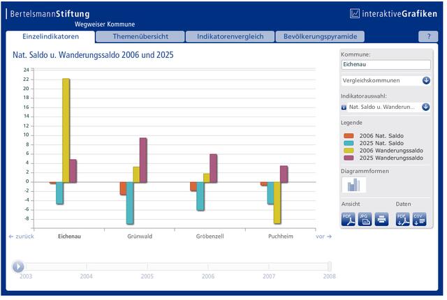Viewport: 447px width, 300px height.
Task: Export the chart as JPG image
Action: point(365,219)
